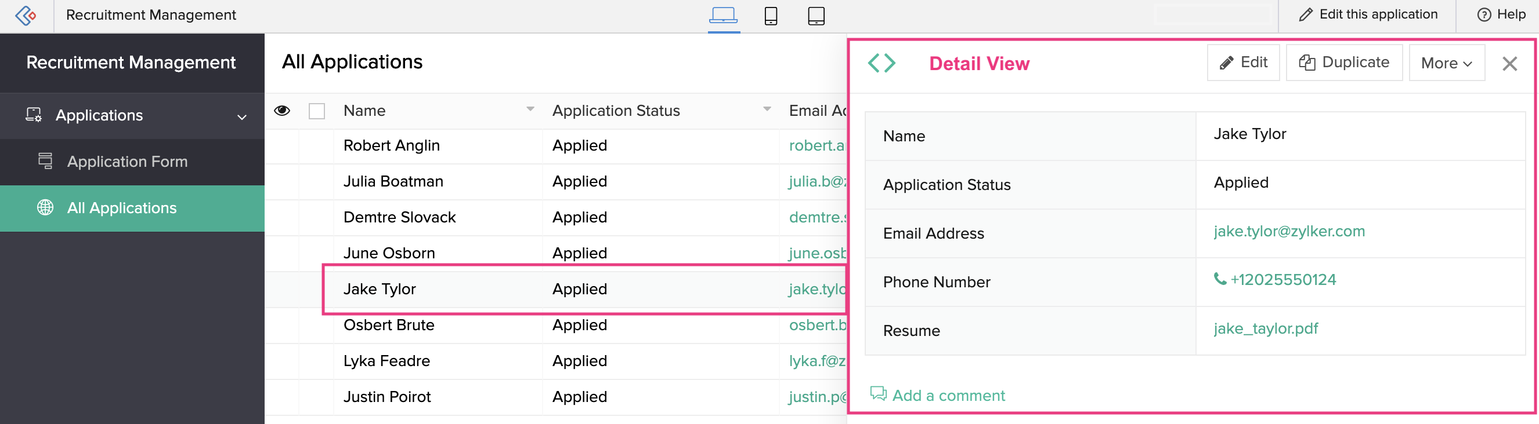Click the phone icon beside +12025550124
This screenshot has width=1539, height=424.
pos(1219,279)
